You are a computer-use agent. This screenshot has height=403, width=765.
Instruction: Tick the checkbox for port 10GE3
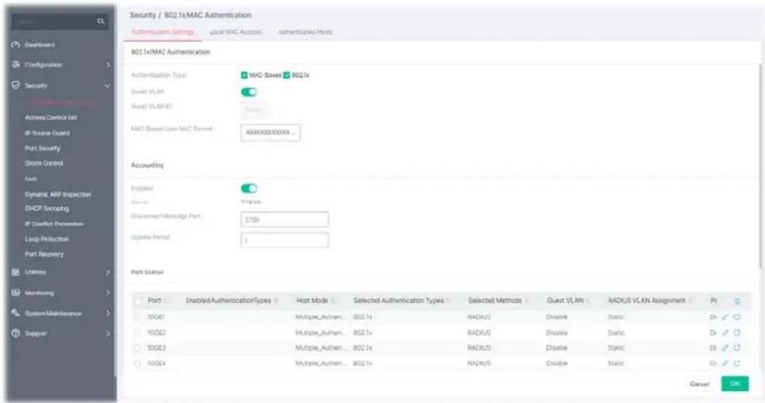point(138,348)
